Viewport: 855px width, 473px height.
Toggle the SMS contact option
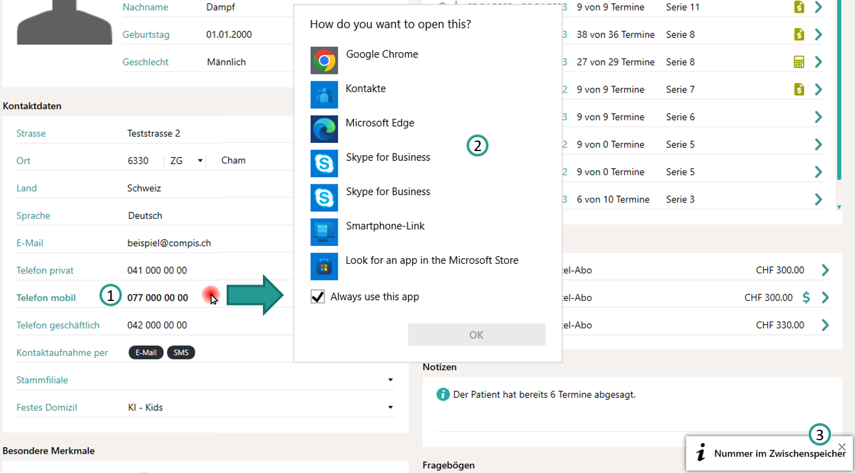[x=181, y=352]
